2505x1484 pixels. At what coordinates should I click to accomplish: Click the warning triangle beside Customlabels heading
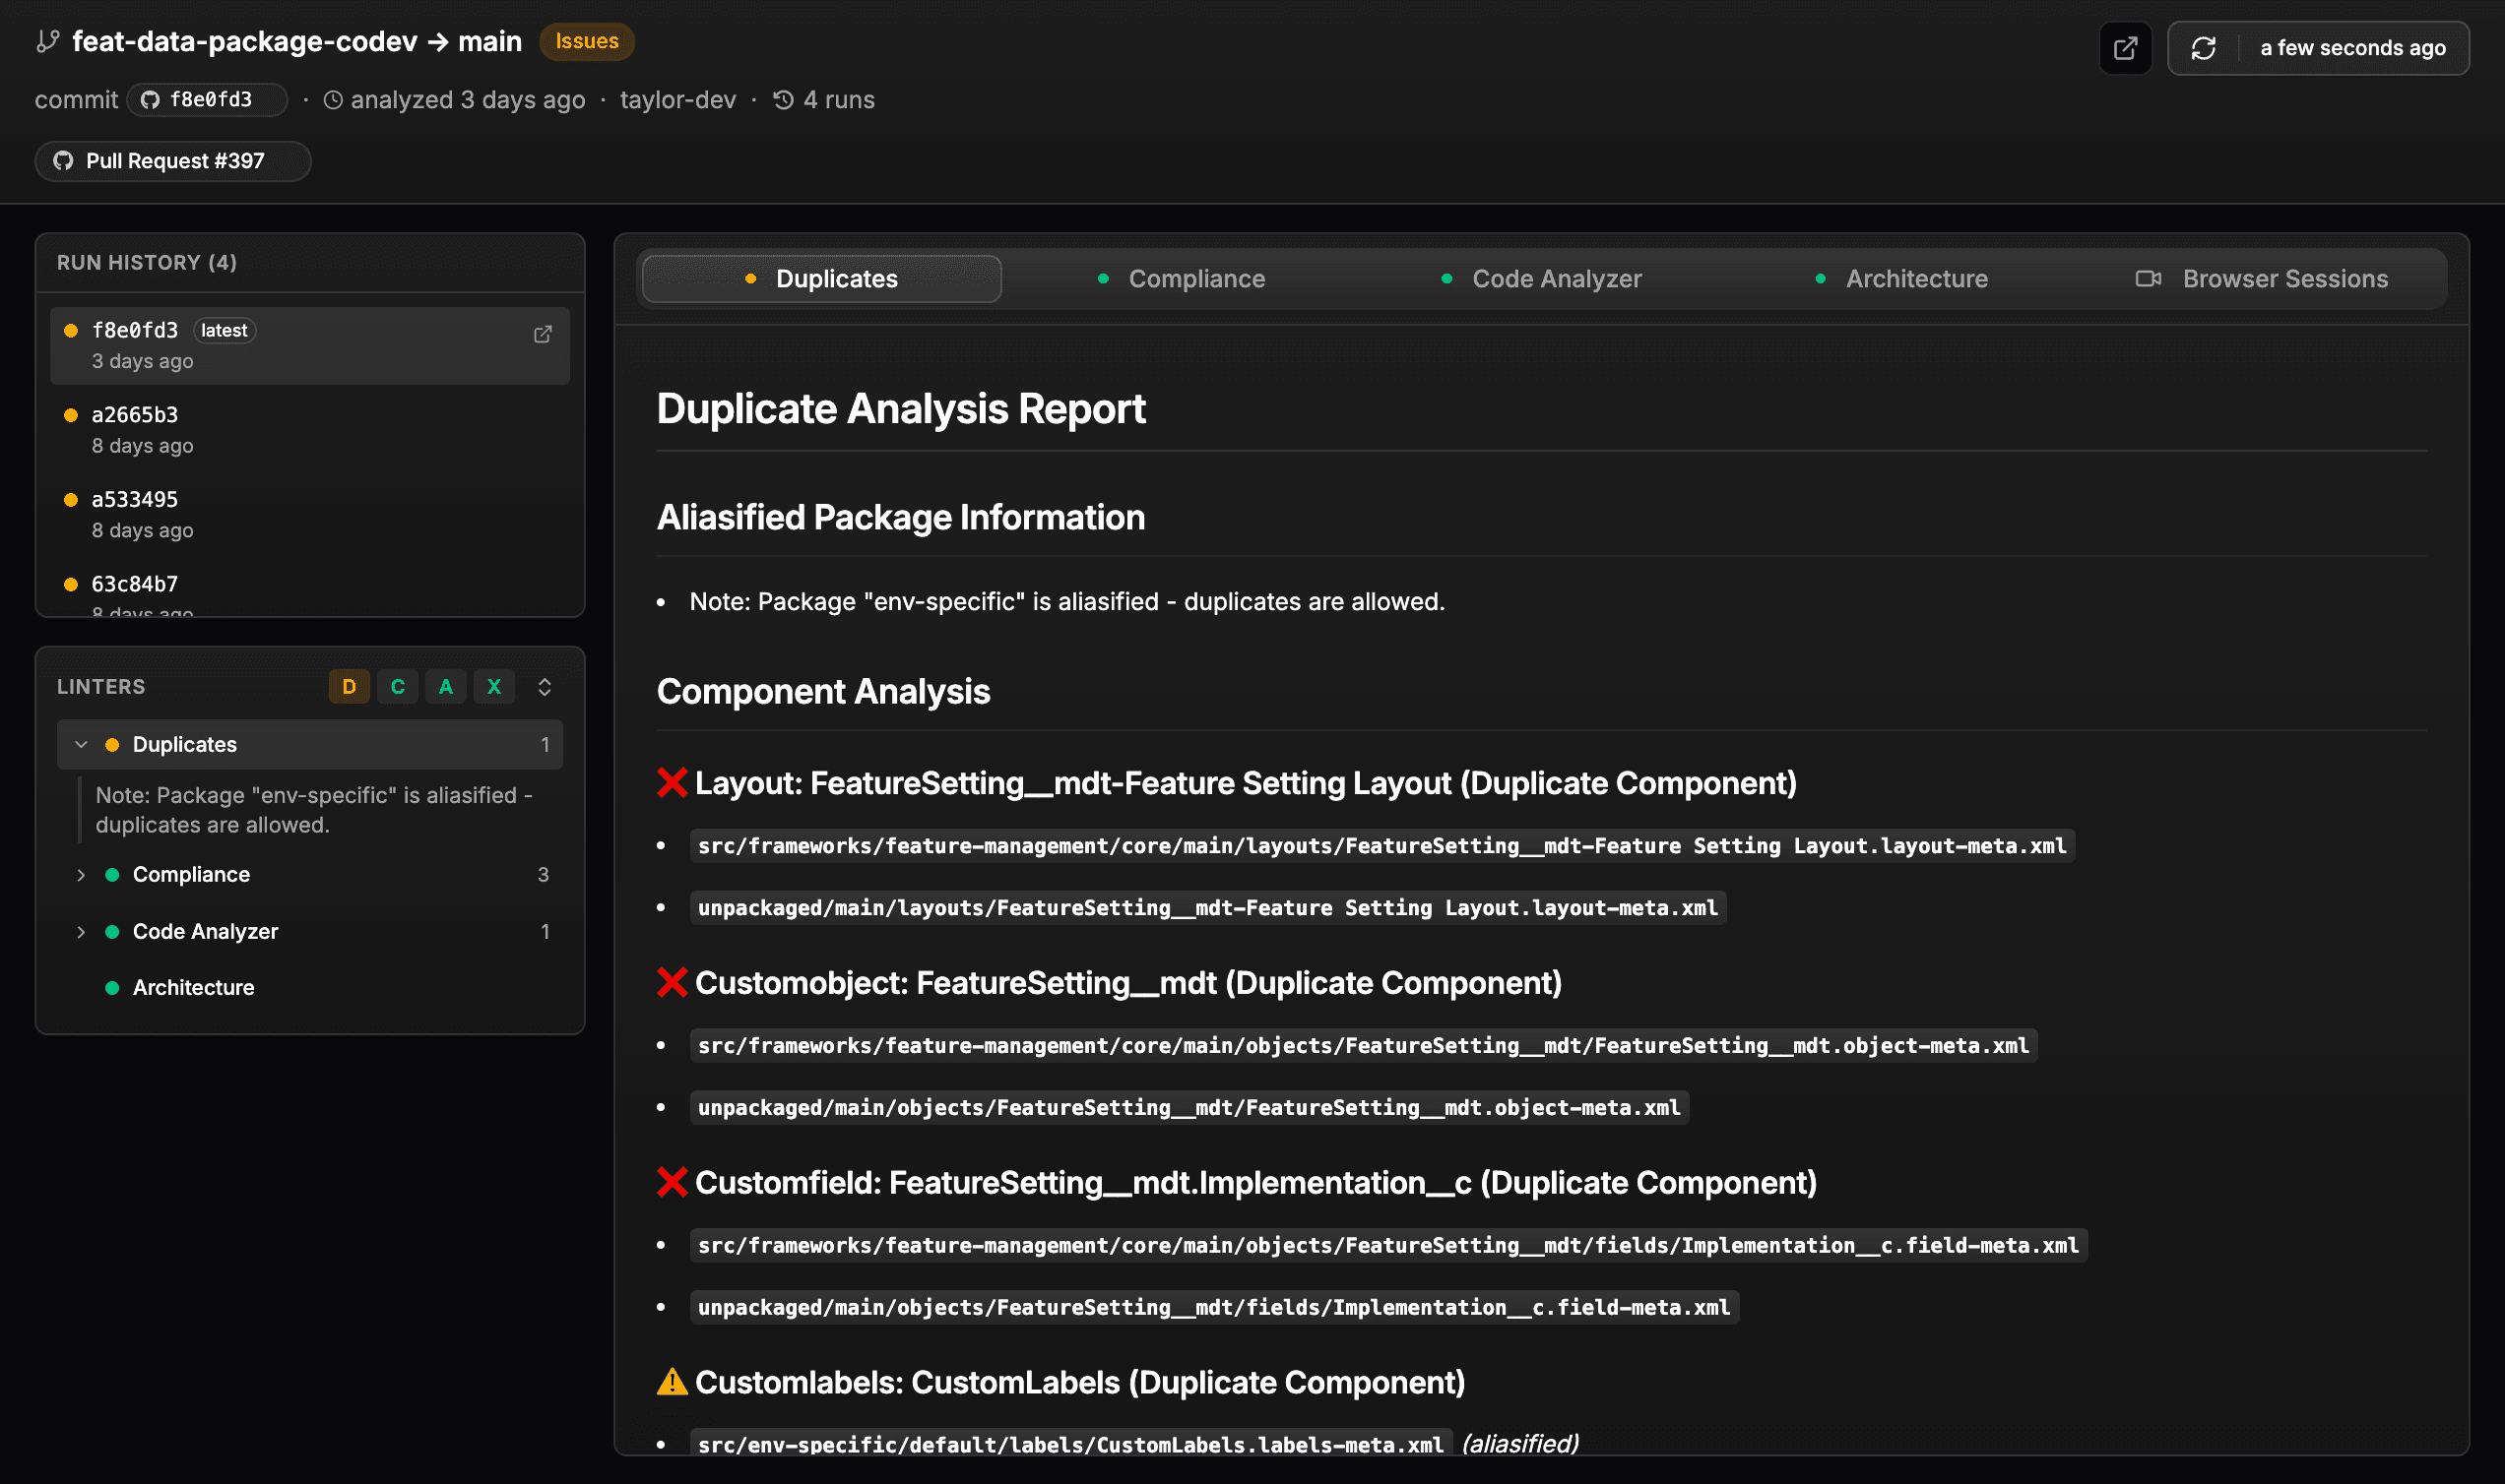point(673,1382)
